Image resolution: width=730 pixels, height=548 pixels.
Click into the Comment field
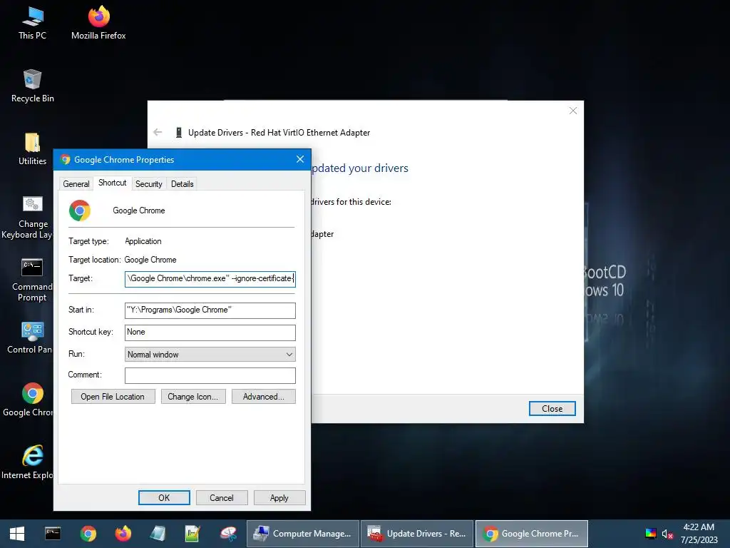pos(210,375)
